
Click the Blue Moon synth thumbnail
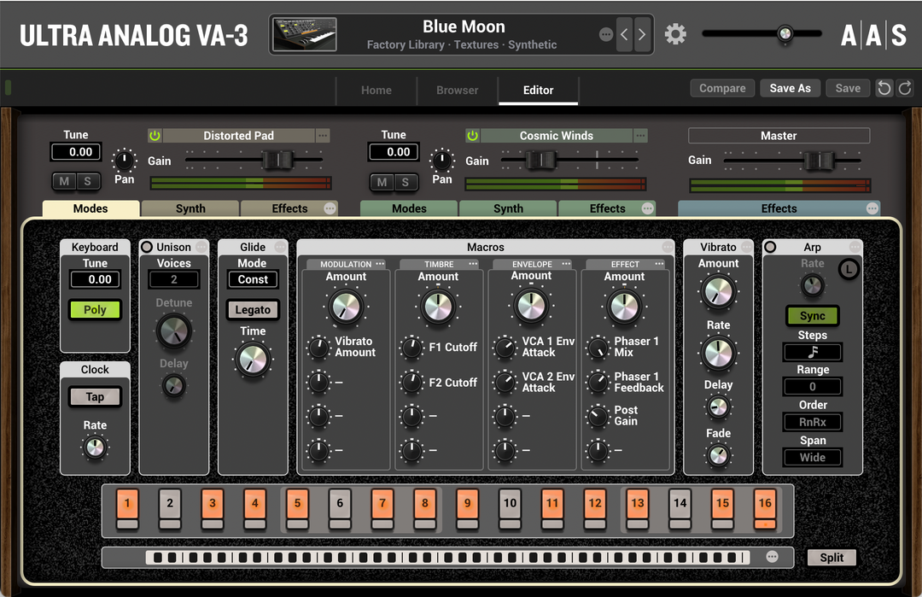tap(305, 35)
